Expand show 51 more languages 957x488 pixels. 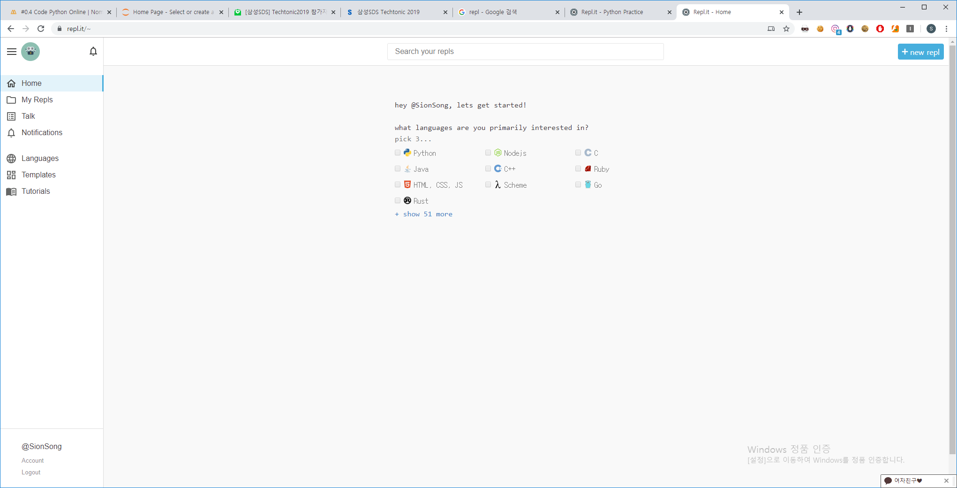423,214
